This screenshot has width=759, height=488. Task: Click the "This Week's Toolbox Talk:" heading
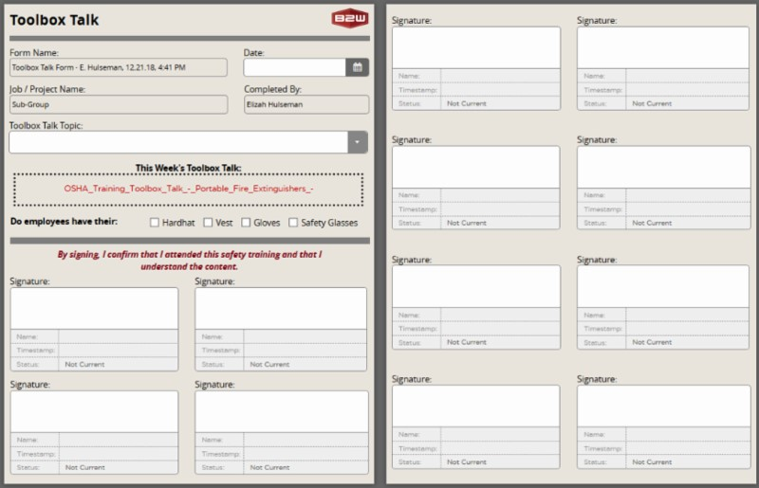(x=188, y=168)
